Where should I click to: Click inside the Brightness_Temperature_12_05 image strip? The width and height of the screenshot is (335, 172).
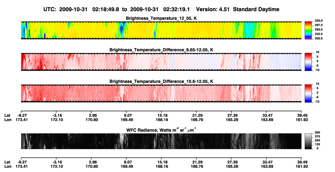point(161,30)
